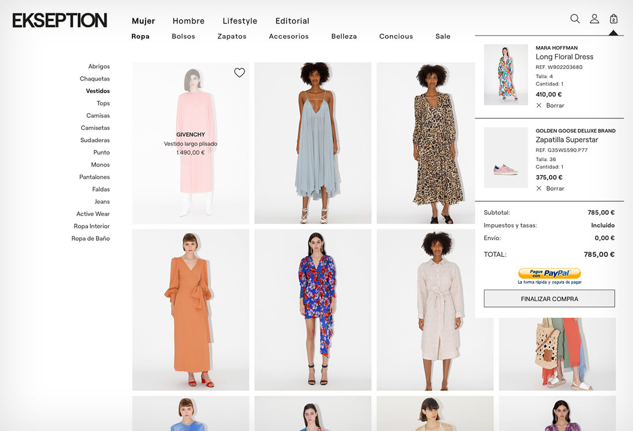Screen dimensions: 633x431
Task: Open the Golden Goose sneaker thumbnail
Action: [506, 157]
